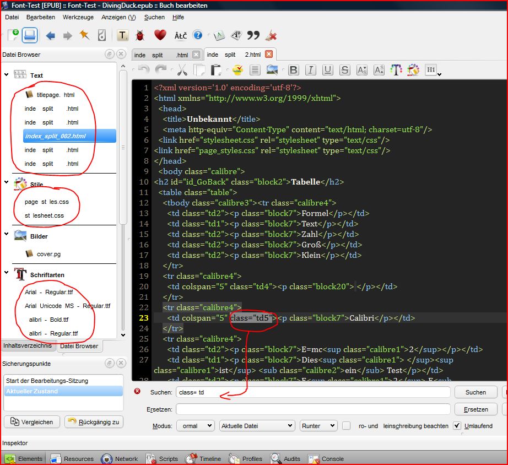This screenshot has width=508, height=465.
Task: Click the insert image icon in editor toolbar
Action: (272, 70)
